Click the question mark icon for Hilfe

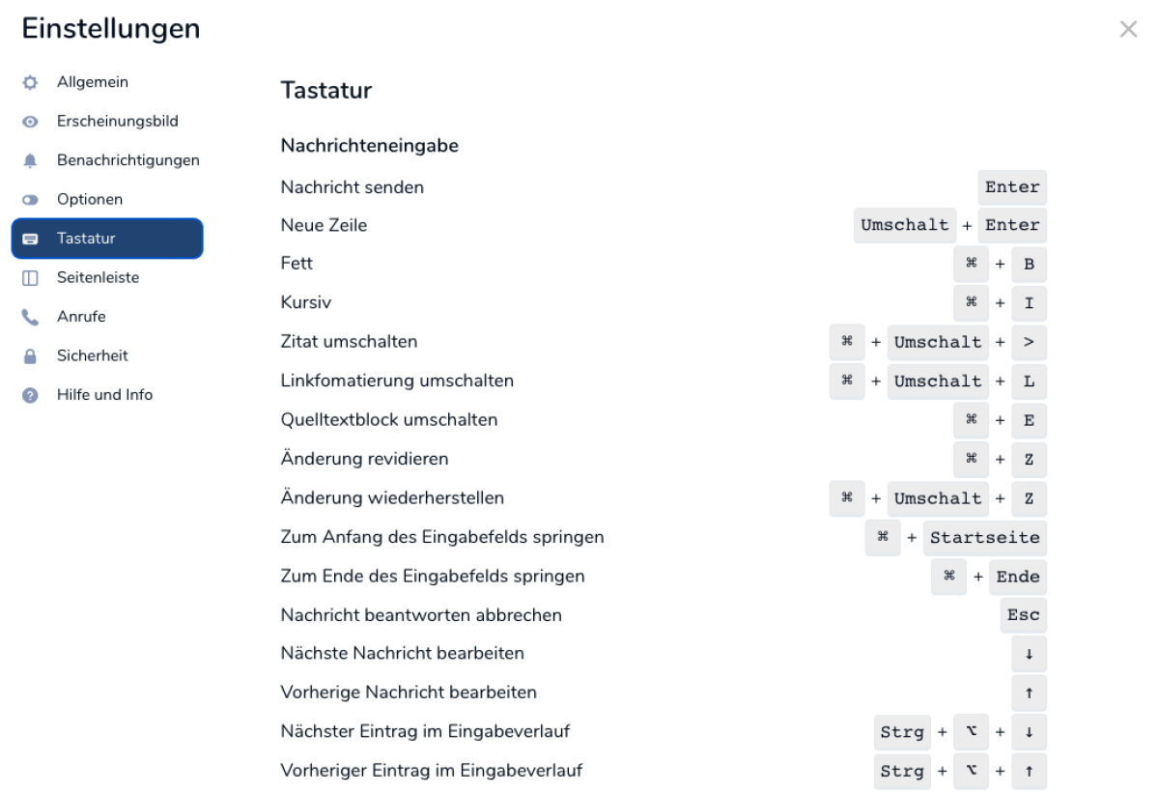point(30,395)
